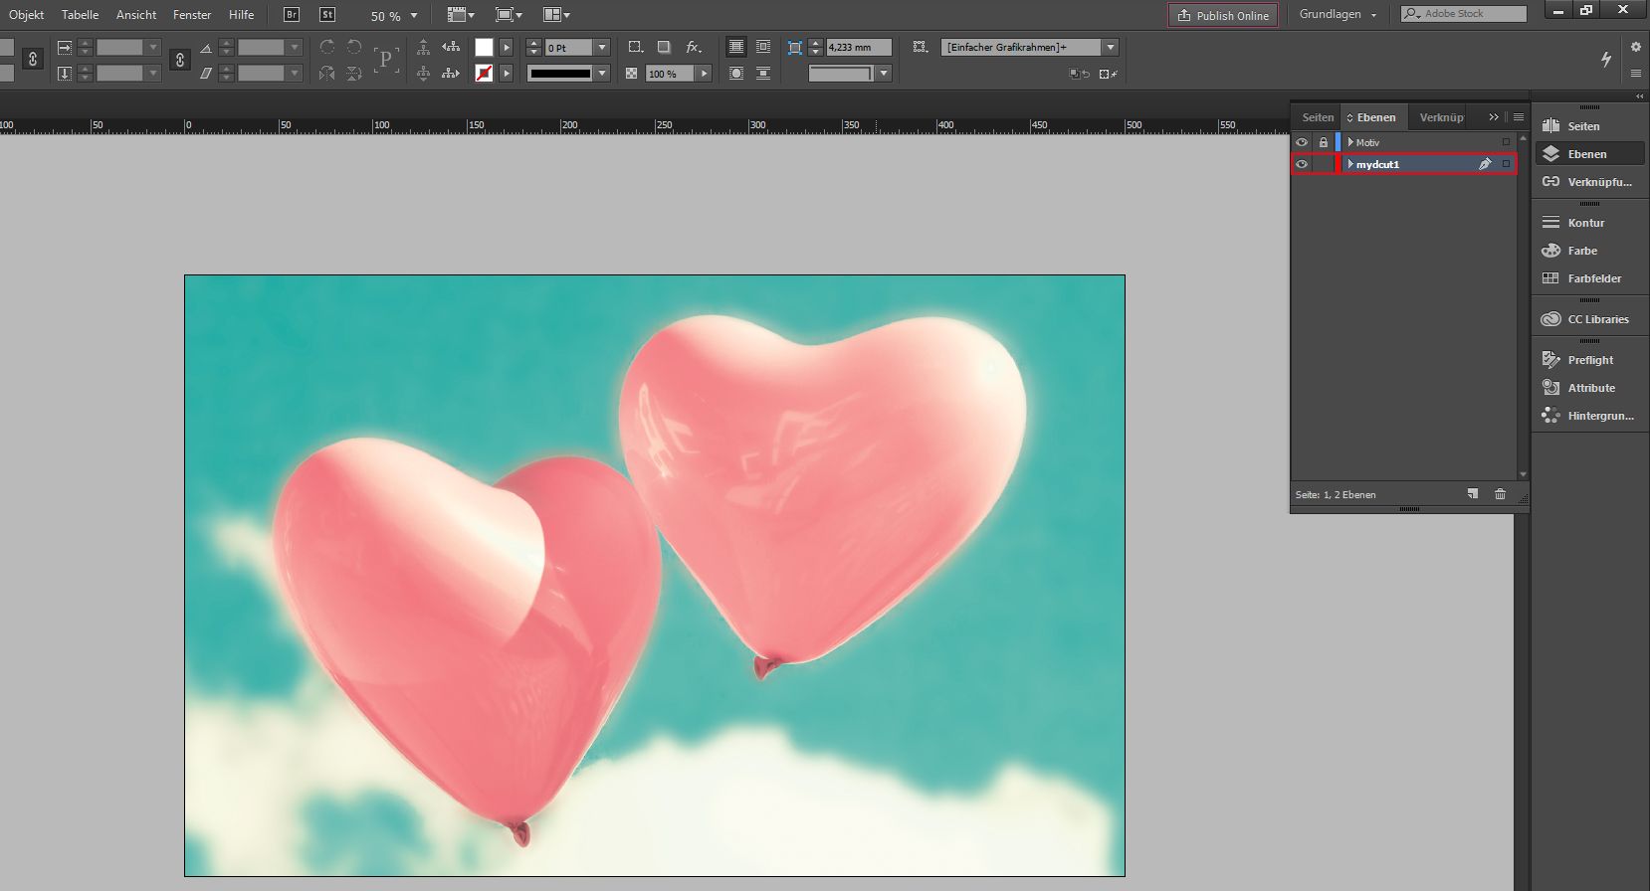Screen dimensions: 1650x891
Task: Click the create new layer icon
Action: coord(1473,494)
